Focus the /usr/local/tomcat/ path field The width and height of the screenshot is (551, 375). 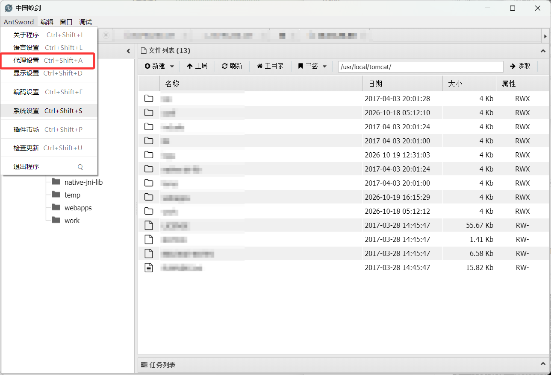(x=421, y=67)
